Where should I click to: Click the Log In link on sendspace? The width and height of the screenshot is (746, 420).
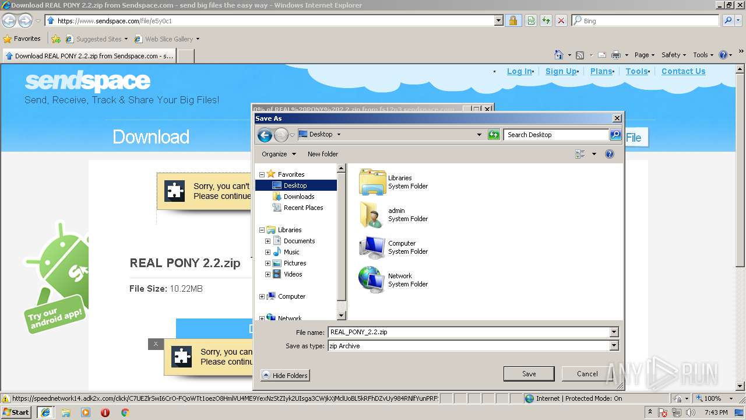tap(519, 71)
